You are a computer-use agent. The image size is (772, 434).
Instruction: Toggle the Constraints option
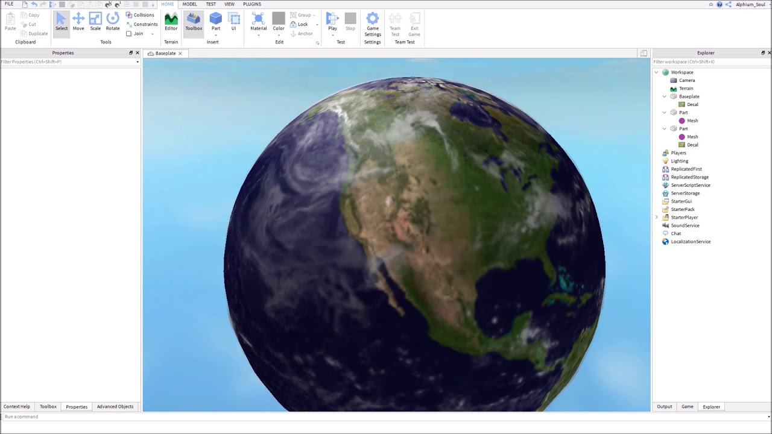point(141,24)
